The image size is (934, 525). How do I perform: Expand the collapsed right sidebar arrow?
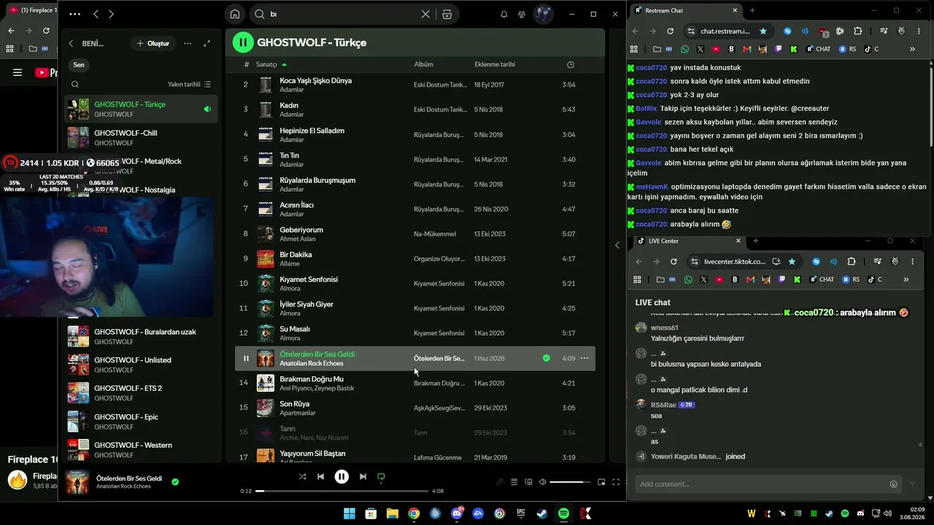pos(617,245)
